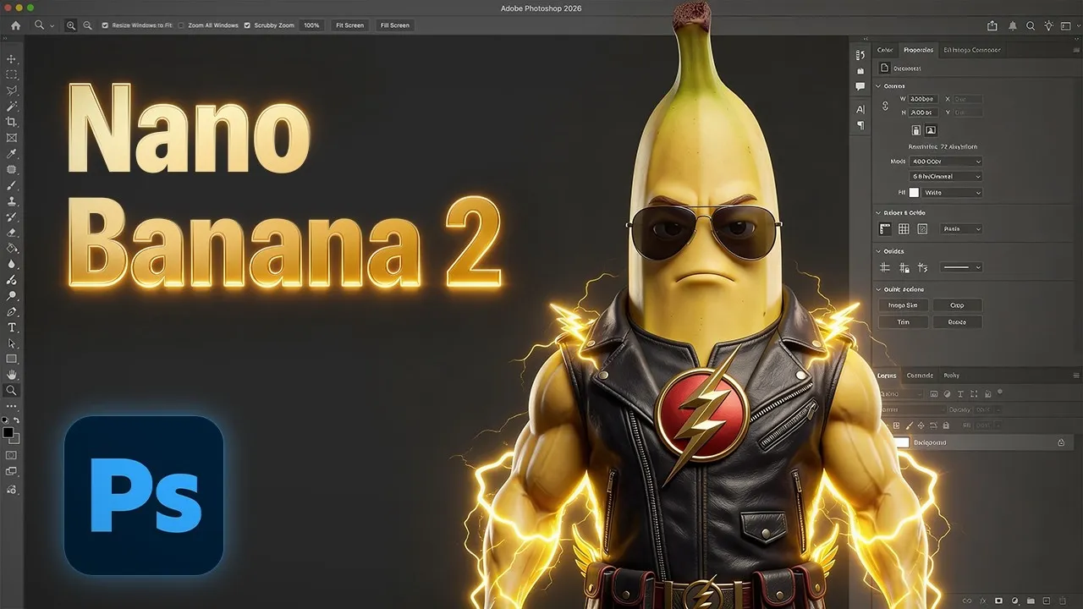
Task: Choose the Zoom In mode icon
Action: 71,25
